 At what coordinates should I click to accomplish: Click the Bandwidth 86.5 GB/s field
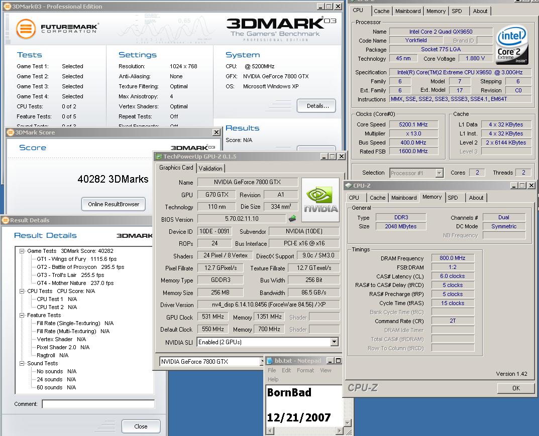point(313,292)
